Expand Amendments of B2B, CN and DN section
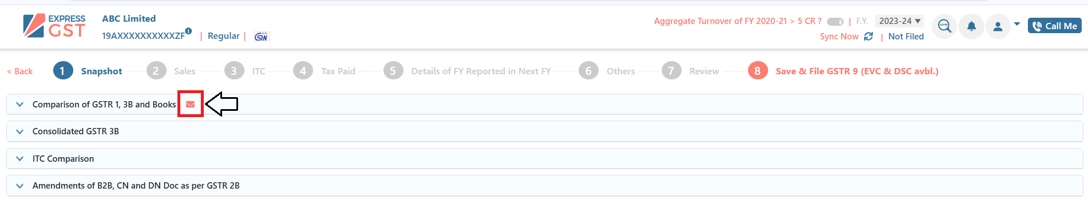Screen dimensions: 1088x212 [x=544, y=186]
